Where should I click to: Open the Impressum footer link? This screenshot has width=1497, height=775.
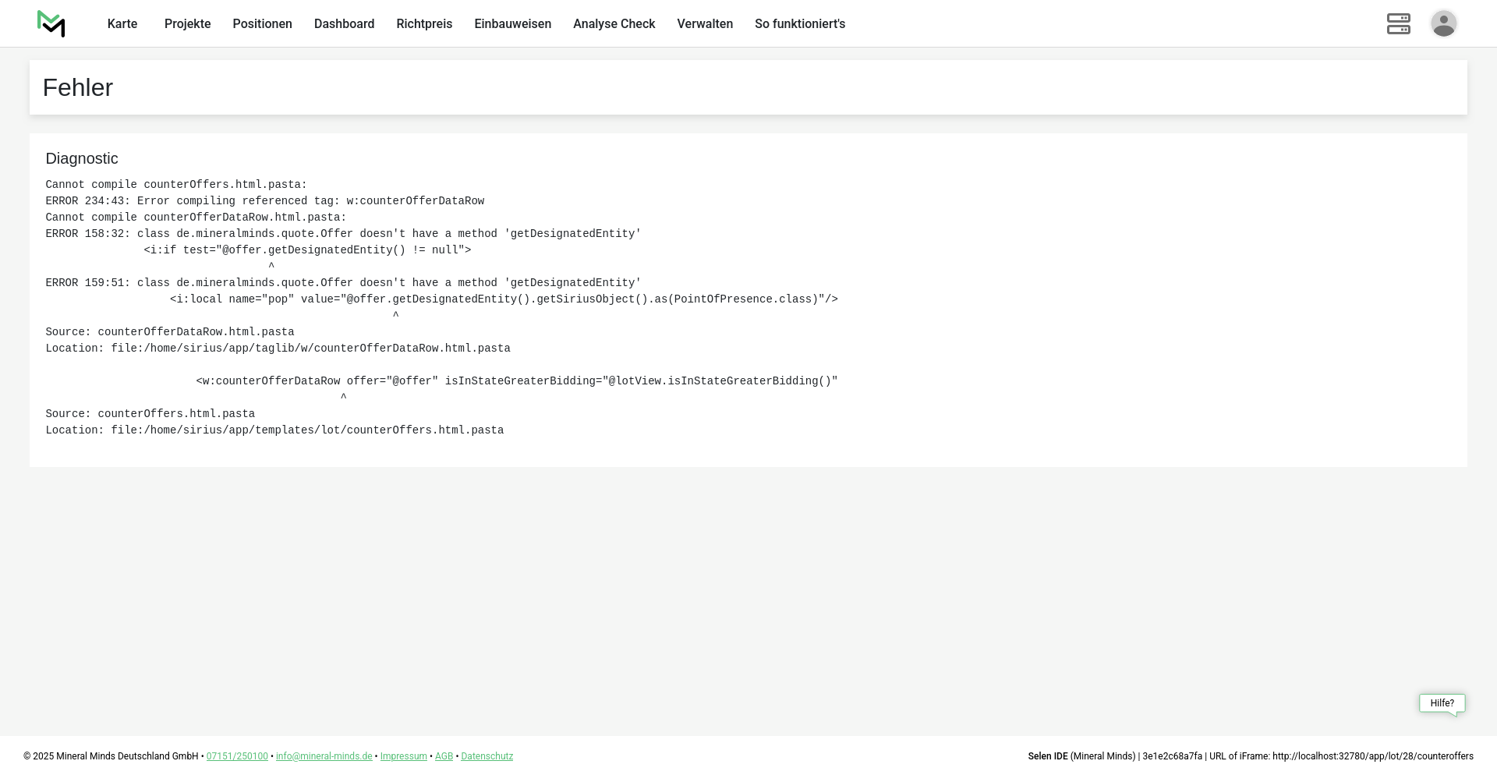(x=403, y=756)
